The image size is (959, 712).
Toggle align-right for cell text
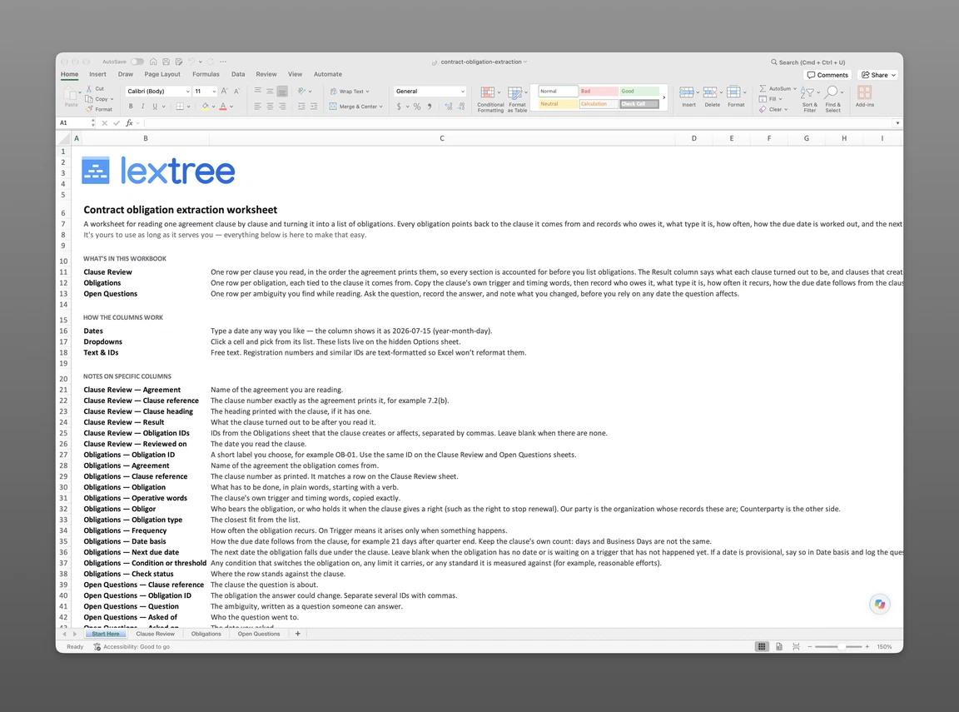[x=282, y=107]
